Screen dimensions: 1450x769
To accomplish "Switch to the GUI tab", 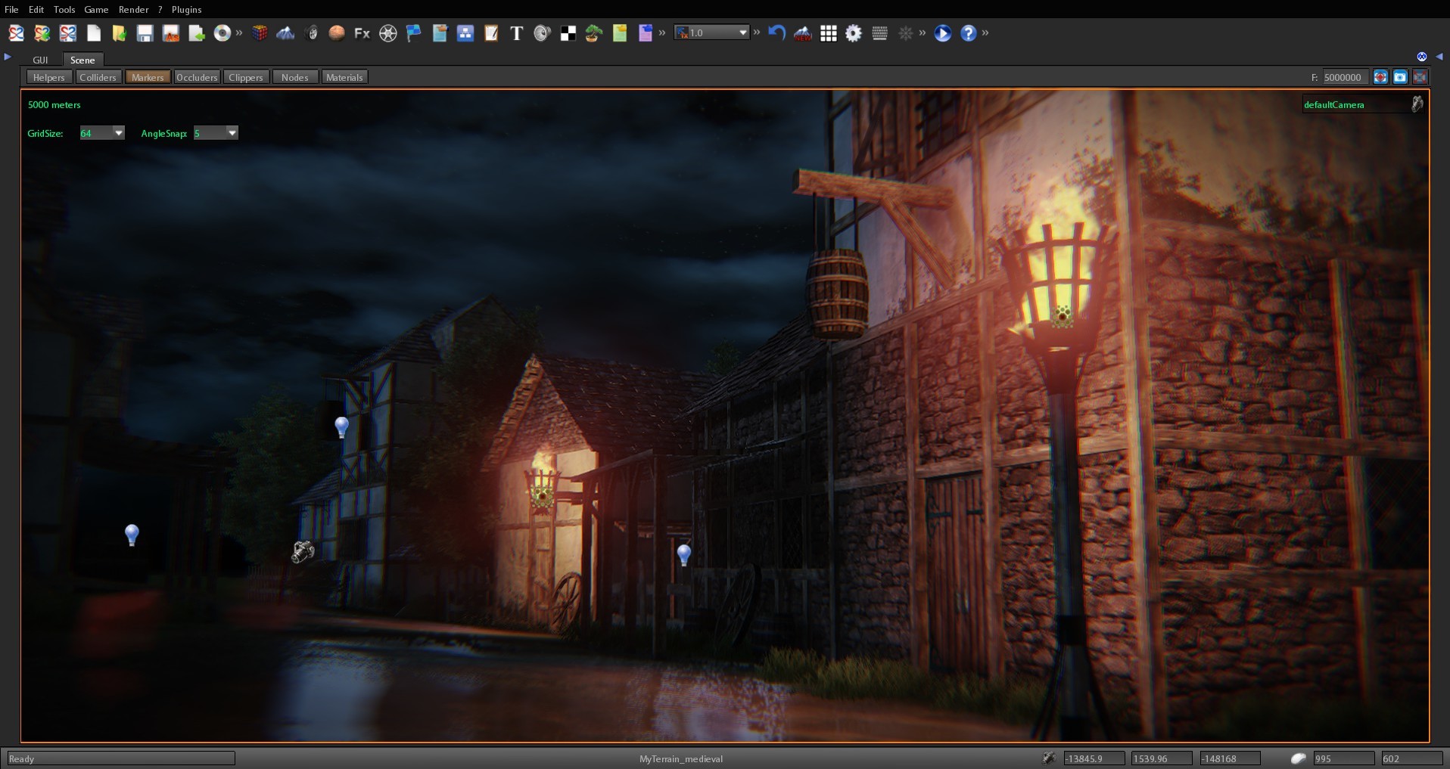I will 40,60.
